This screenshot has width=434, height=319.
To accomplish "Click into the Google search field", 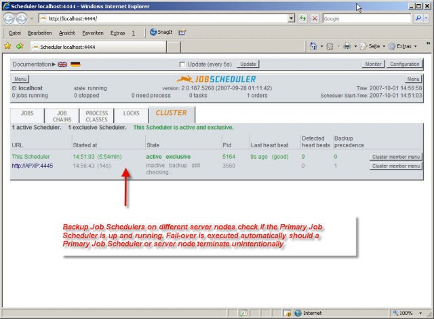I will [365, 18].
